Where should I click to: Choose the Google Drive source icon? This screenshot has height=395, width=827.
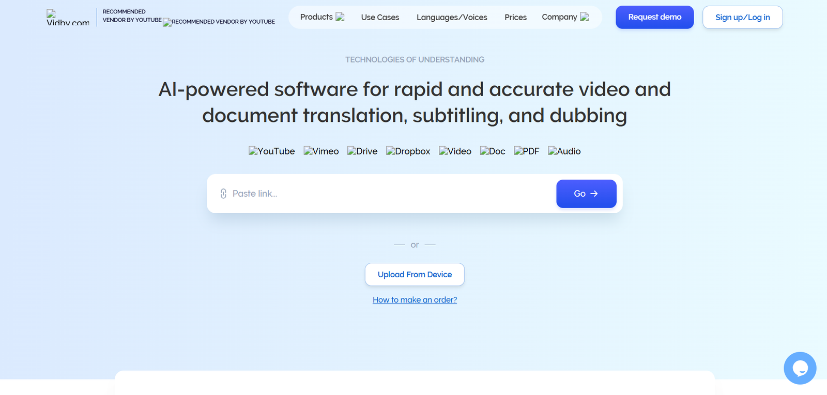click(x=362, y=151)
